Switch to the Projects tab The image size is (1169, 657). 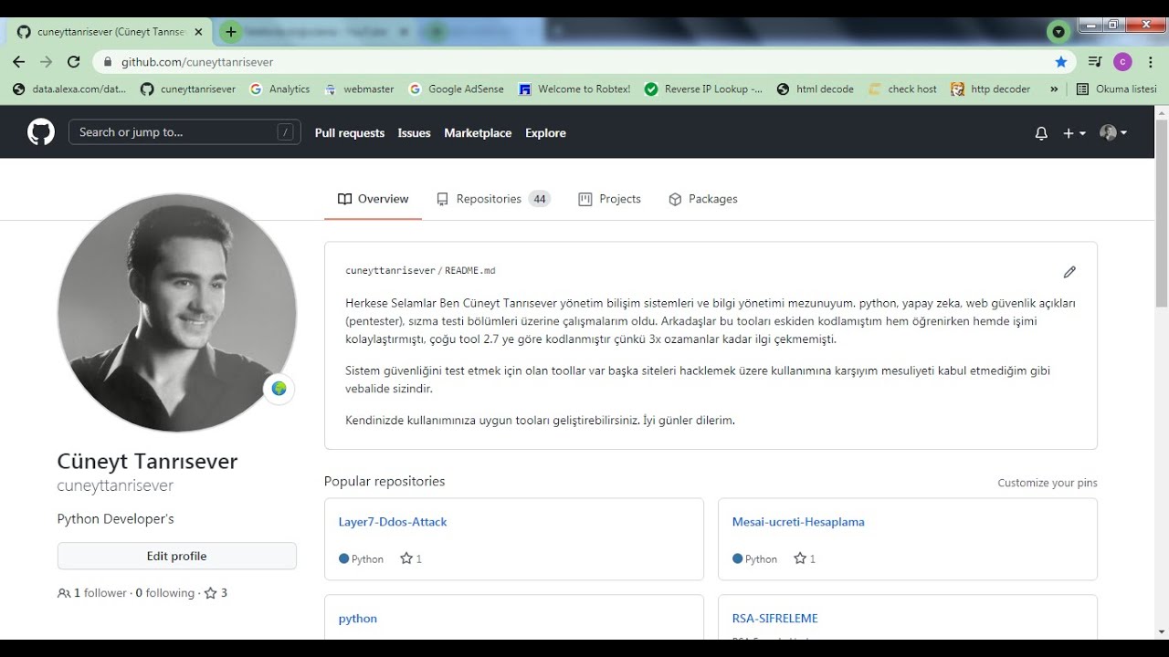[x=609, y=199]
